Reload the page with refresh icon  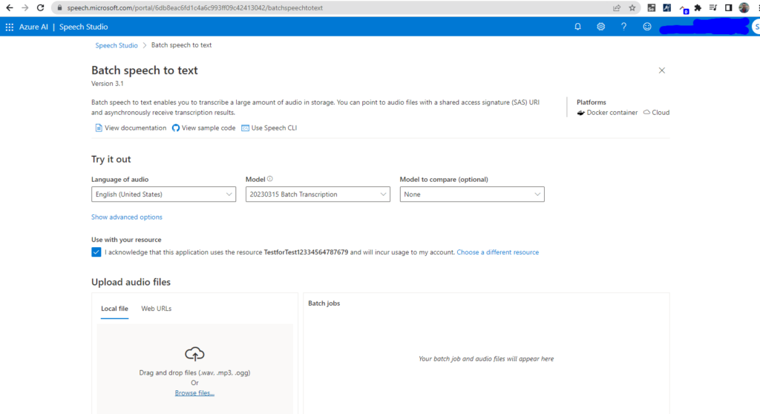point(40,7)
